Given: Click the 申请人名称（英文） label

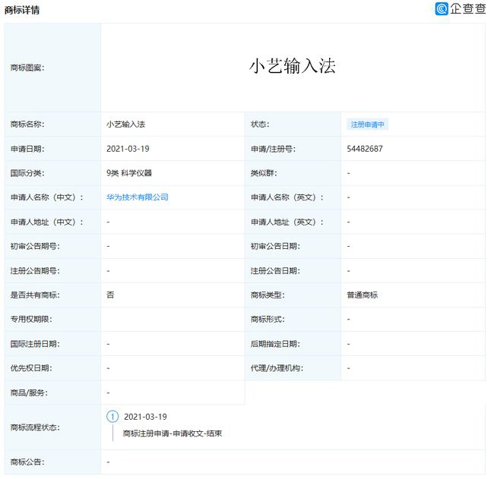Looking at the screenshot, I should (x=287, y=197).
